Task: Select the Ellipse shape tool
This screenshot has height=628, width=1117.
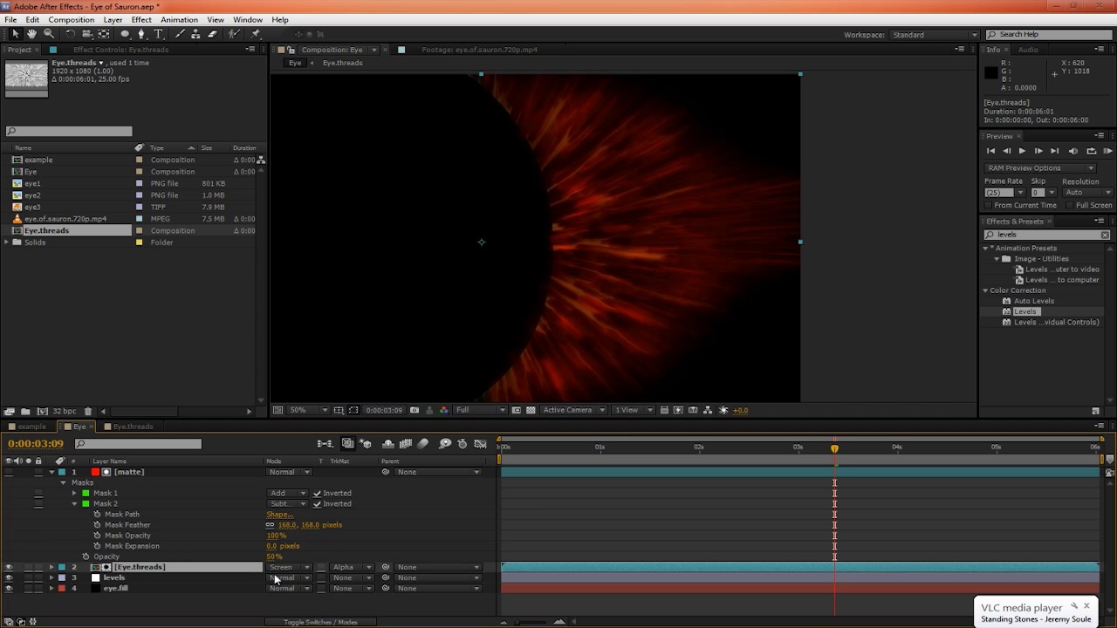Action: pyautogui.click(x=125, y=34)
